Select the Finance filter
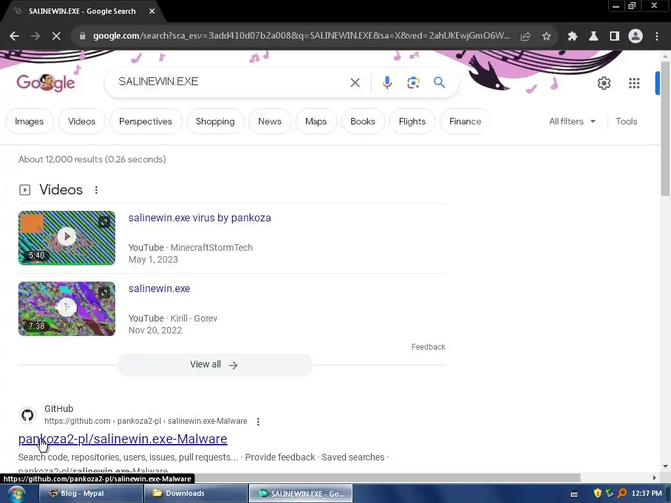This screenshot has width=671, height=503. coord(465,121)
